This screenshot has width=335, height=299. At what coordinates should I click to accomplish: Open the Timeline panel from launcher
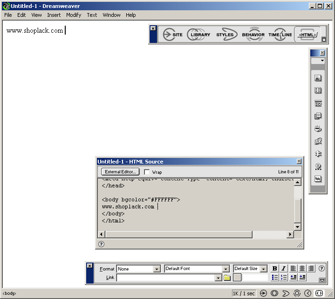coord(280,35)
